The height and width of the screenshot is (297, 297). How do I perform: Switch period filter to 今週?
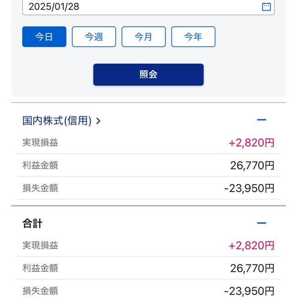(x=94, y=37)
